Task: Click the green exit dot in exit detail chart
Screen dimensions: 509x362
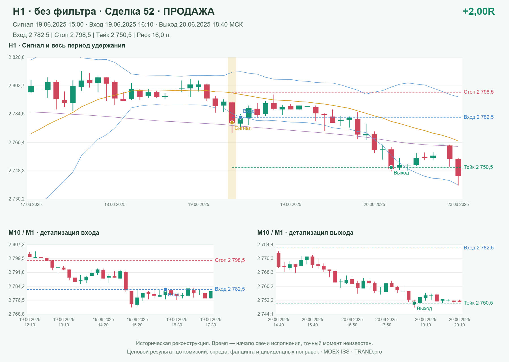Action: point(414,303)
